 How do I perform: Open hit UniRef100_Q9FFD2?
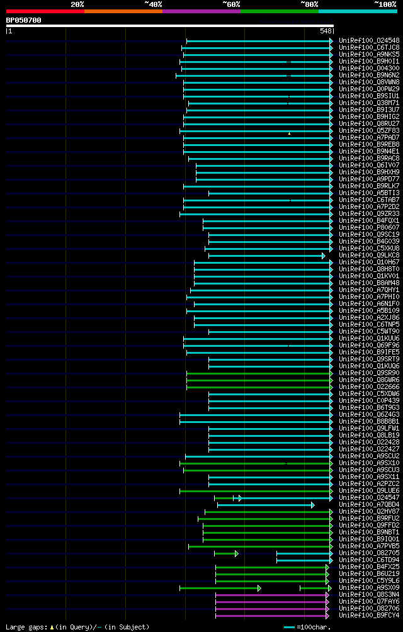point(369,525)
